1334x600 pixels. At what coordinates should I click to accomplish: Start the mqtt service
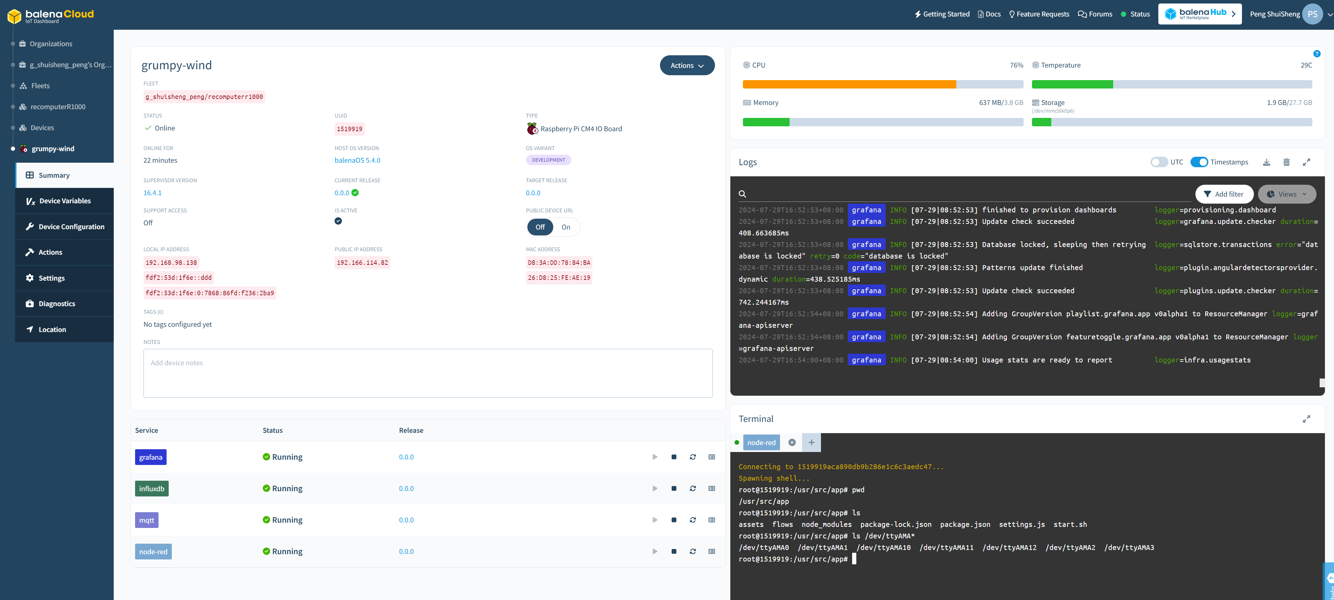pos(654,520)
